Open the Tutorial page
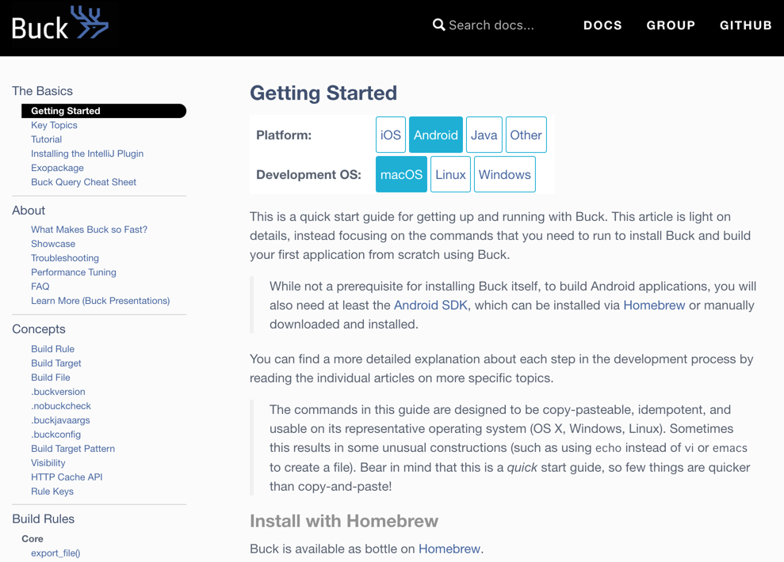Viewport: 784px width, 562px height. pos(47,139)
